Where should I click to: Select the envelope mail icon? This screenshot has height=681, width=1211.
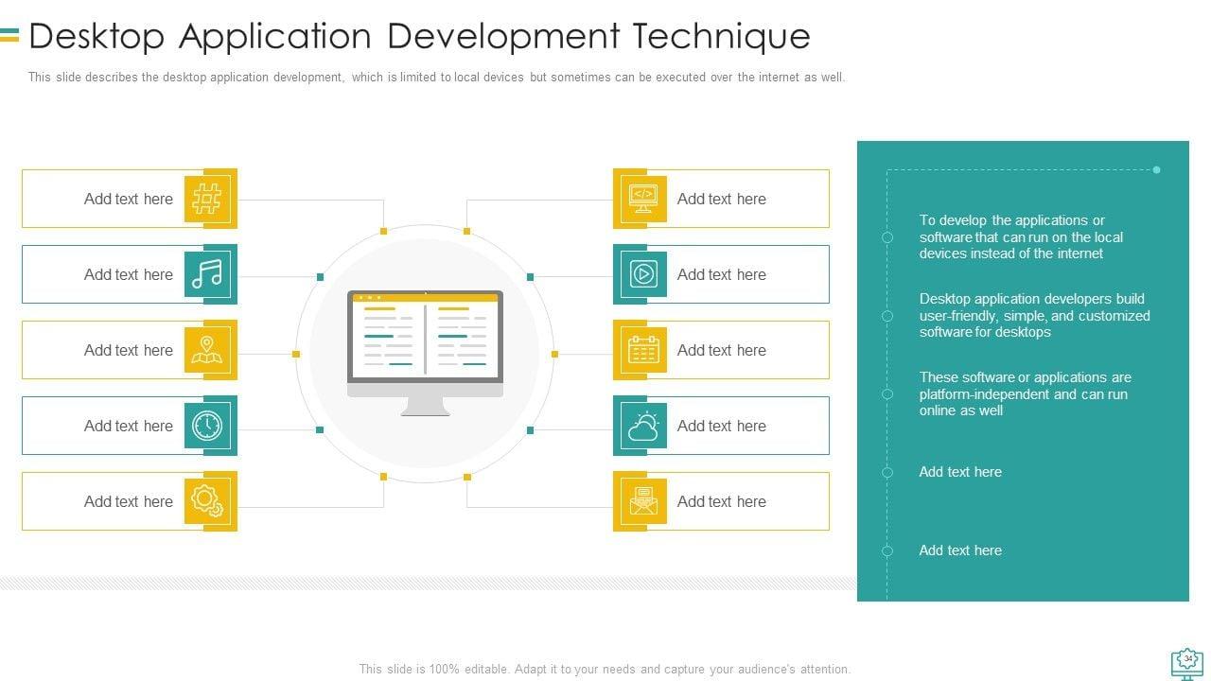642,501
